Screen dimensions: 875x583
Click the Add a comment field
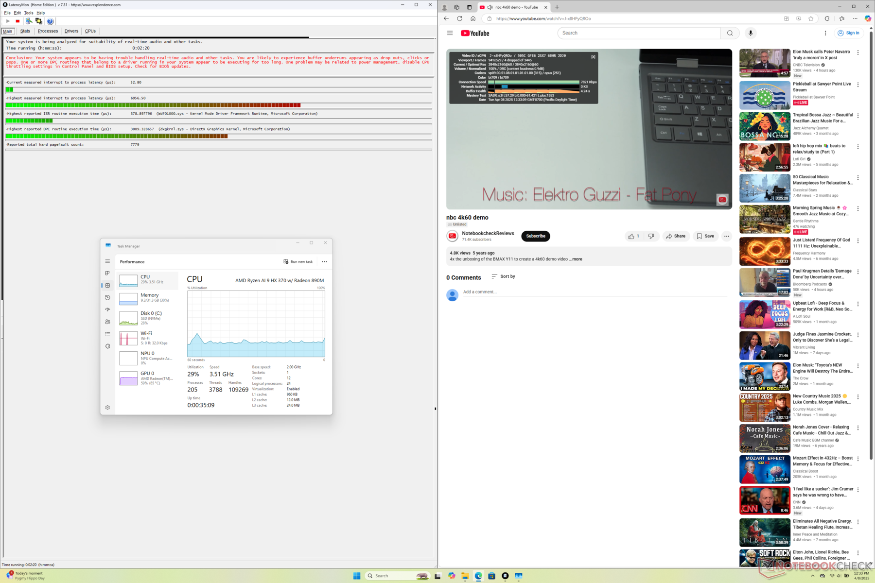[x=595, y=292]
